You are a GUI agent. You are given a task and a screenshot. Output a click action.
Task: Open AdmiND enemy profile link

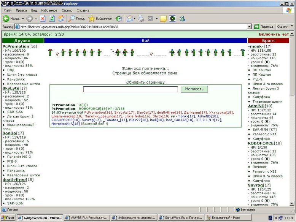pyautogui.click(x=256, y=106)
